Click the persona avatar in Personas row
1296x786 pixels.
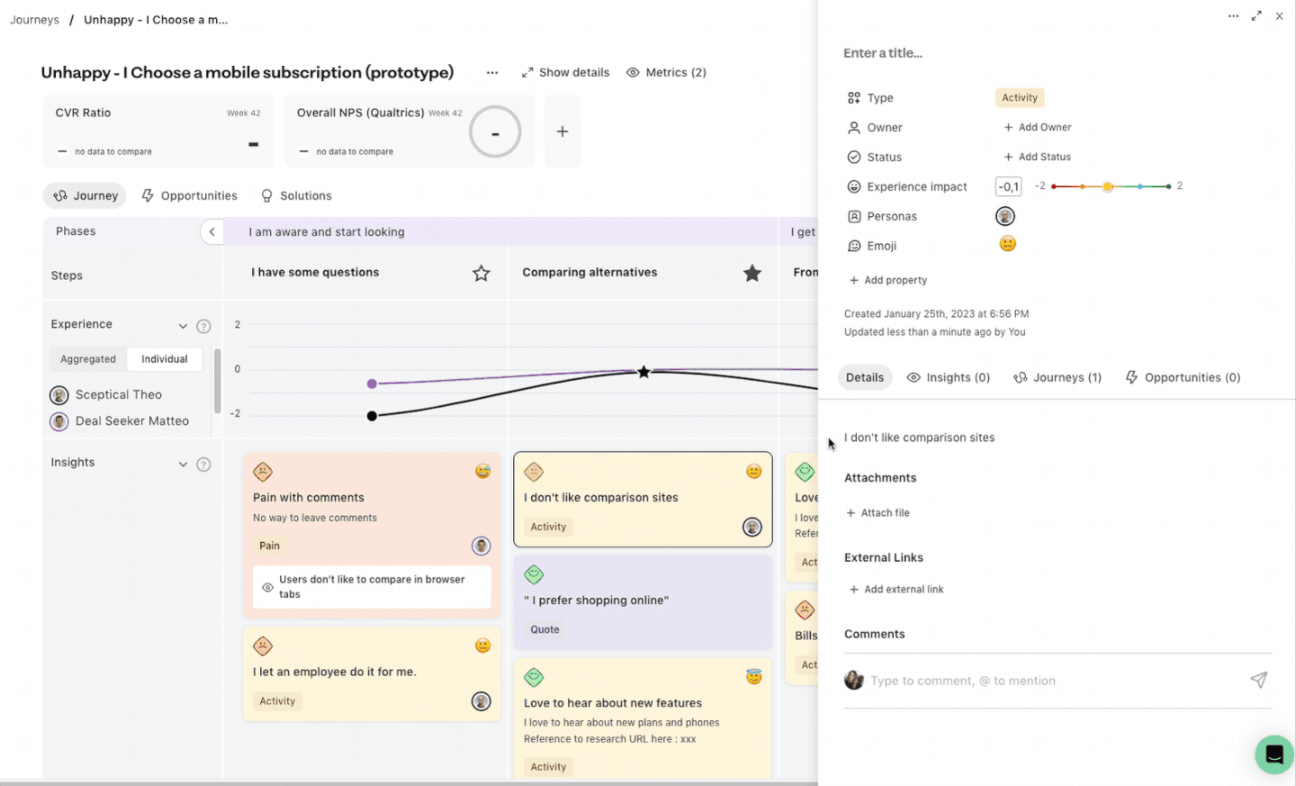pyautogui.click(x=1005, y=216)
